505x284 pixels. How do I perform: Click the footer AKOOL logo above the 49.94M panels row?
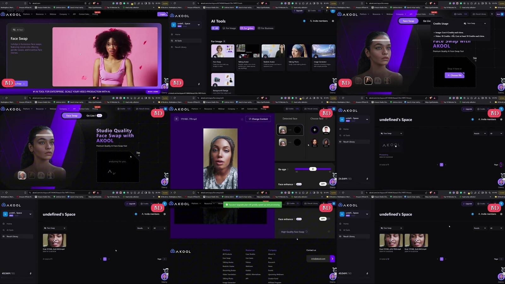180,251
